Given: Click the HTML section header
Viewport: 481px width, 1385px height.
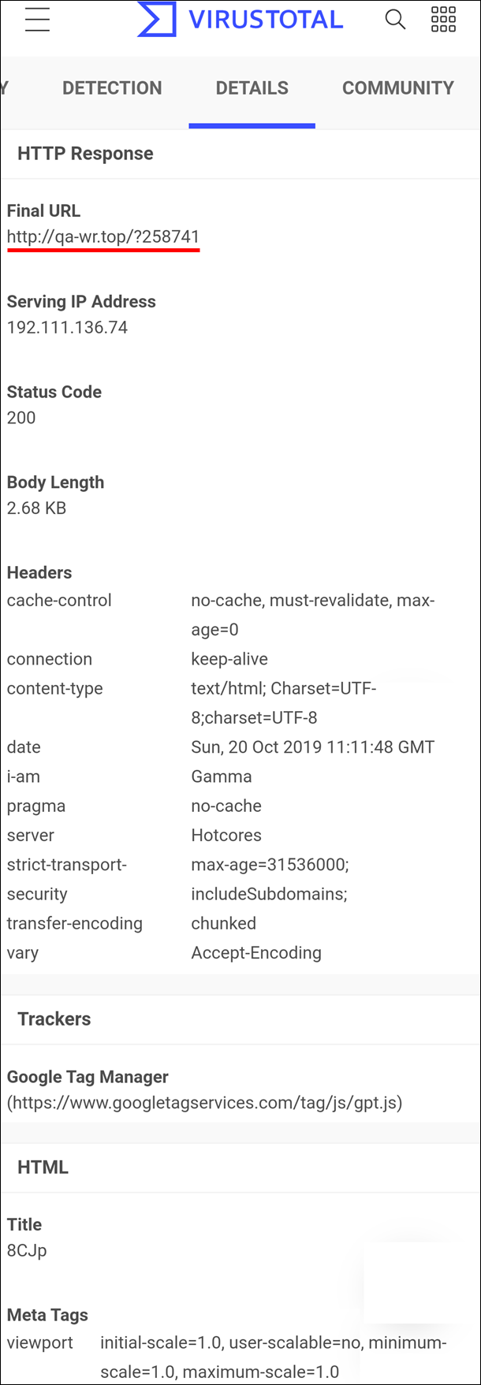Looking at the screenshot, I should point(43,1167).
